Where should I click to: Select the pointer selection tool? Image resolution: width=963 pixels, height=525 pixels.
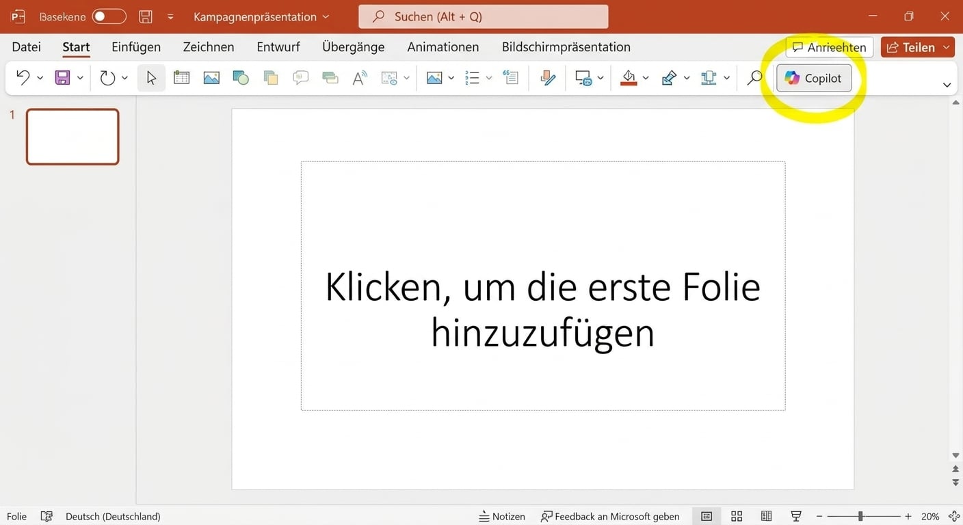151,78
